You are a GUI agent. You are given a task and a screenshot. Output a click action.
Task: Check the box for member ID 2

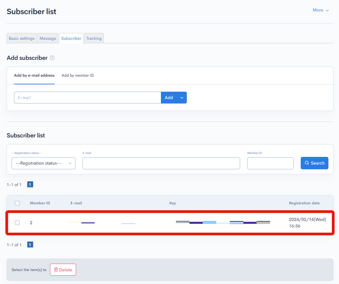pyautogui.click(x=17, y=223)
